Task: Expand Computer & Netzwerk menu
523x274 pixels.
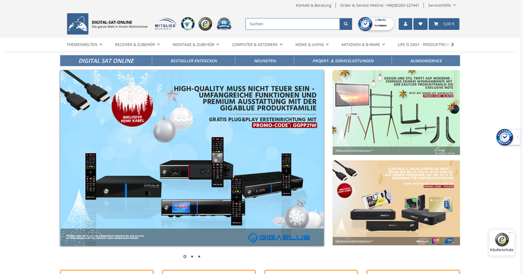Action: [257, 44]
